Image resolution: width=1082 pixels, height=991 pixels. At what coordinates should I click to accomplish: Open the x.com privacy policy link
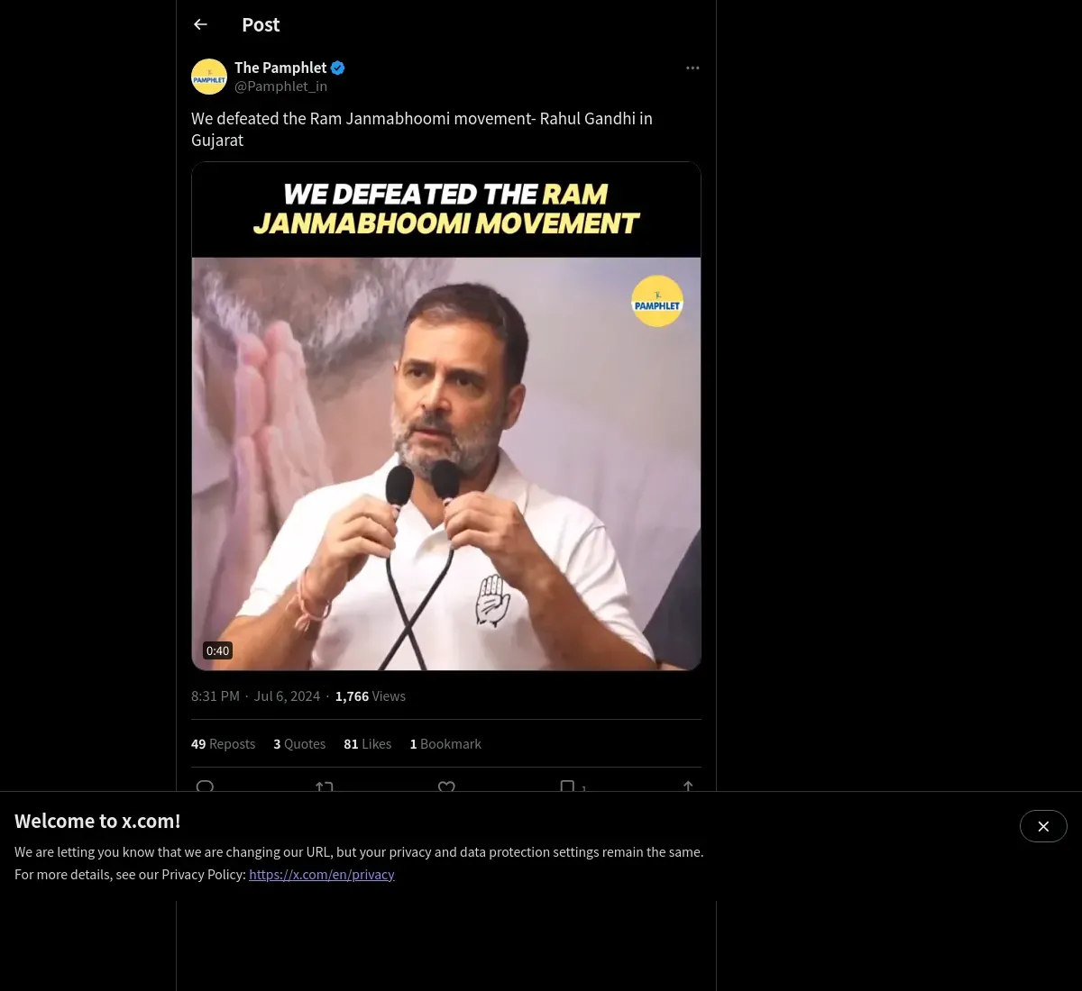coord(322,875)
